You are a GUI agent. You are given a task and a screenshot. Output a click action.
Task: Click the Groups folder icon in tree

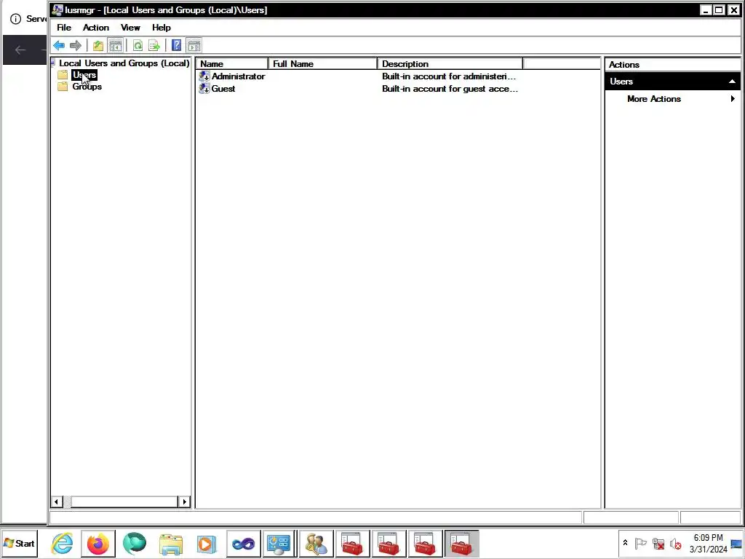pos(63,87)
